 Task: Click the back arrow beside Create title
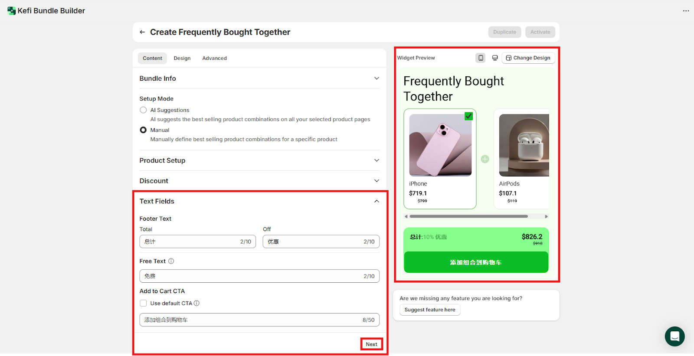pyautogui.click(x=142, y=32)
